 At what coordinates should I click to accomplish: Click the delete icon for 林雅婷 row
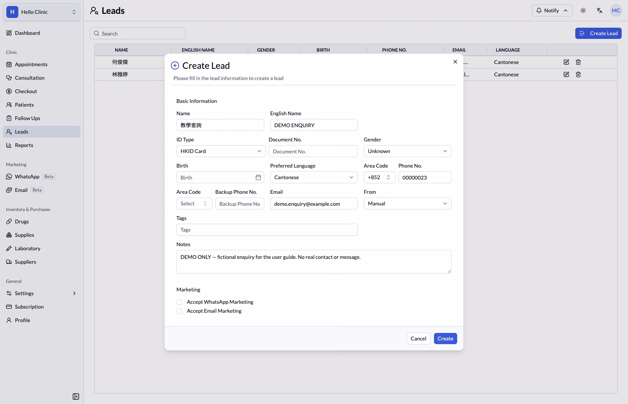point(578,74)
